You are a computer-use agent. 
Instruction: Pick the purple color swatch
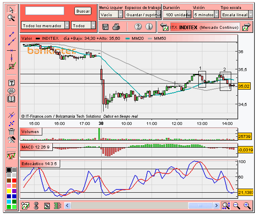click(14, 191)
